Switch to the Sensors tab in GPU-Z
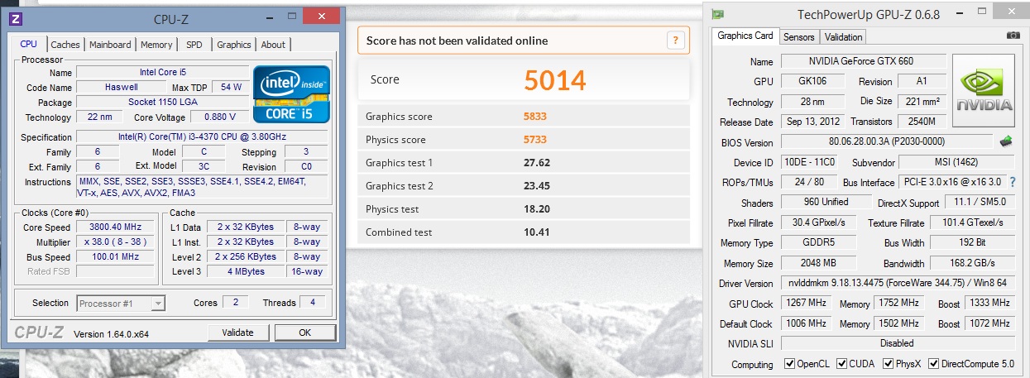 (x=798, y=37)
